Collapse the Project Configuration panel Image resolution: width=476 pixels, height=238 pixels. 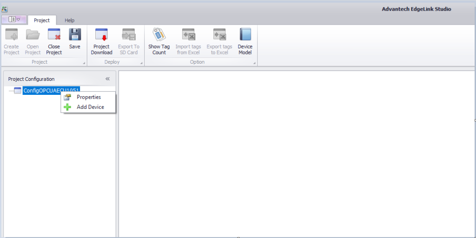(x=107, y=79)
